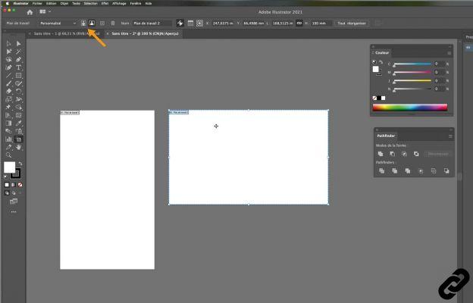
Task: Open Edit Toolbar three dots
Action: pos(14,212)
